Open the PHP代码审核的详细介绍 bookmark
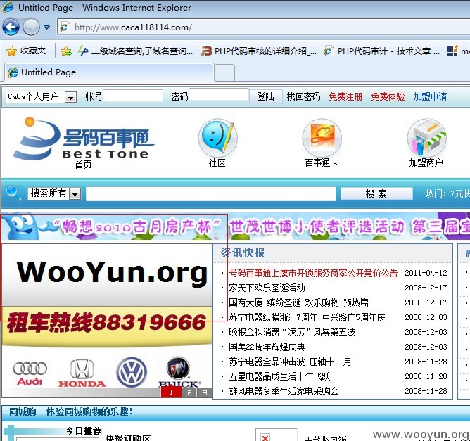Viewport: 470px width, 441px height. pyautogui.click(x=258, y=51)
